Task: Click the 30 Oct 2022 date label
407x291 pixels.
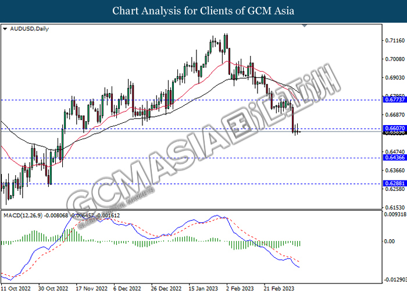Action: (53, 288)
